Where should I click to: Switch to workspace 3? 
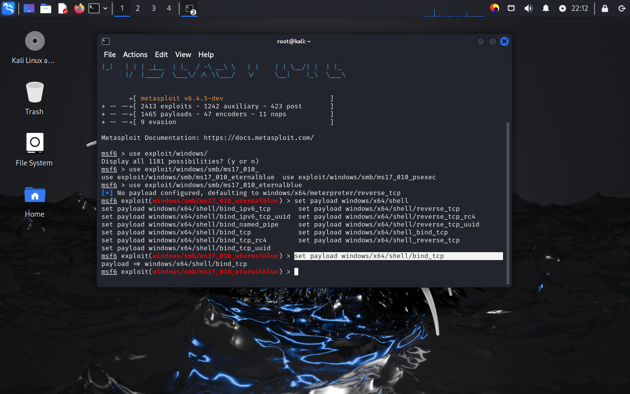pyautogui.click(x=154, y=8)
